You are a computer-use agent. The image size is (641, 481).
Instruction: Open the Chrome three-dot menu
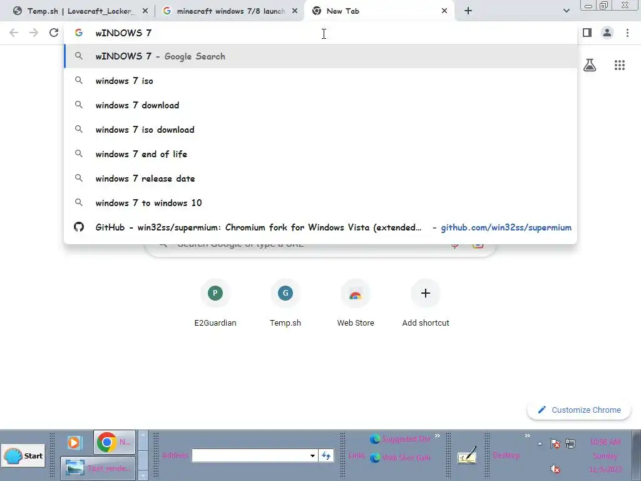click(627, 33)
